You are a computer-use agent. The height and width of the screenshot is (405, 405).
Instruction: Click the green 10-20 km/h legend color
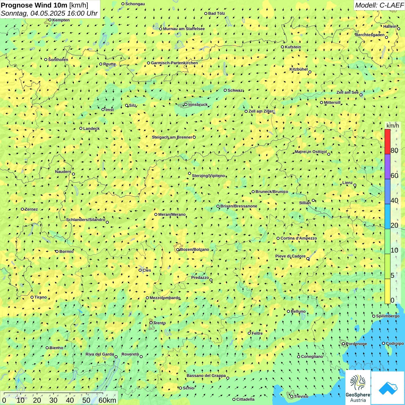(x=387, y=242)
